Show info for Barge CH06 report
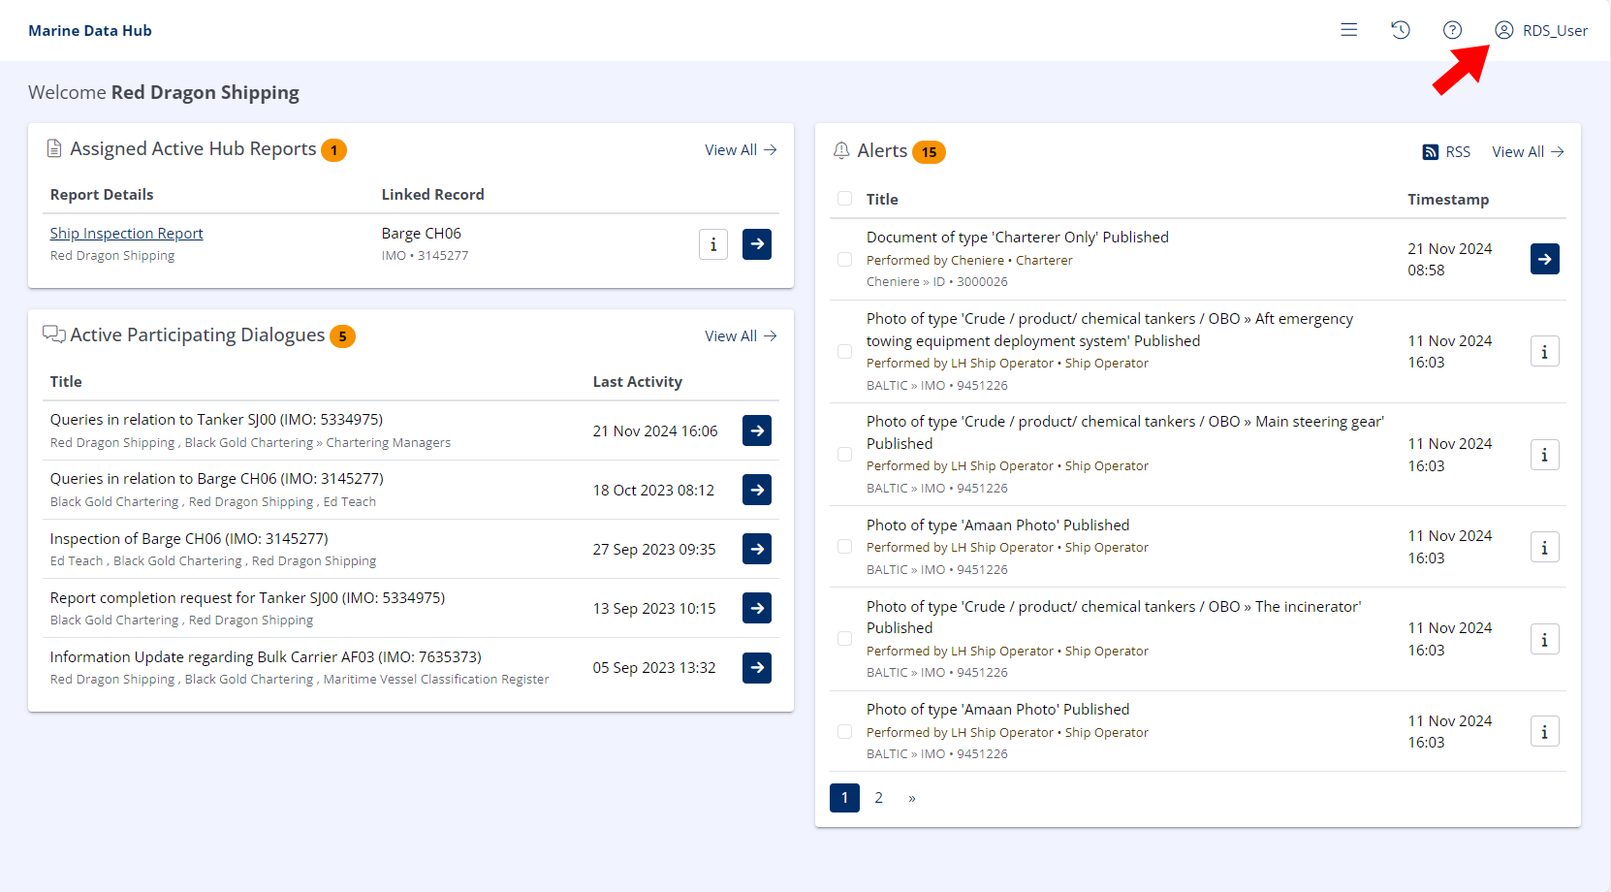This screenshot has height=892, width=1611. 713,244
